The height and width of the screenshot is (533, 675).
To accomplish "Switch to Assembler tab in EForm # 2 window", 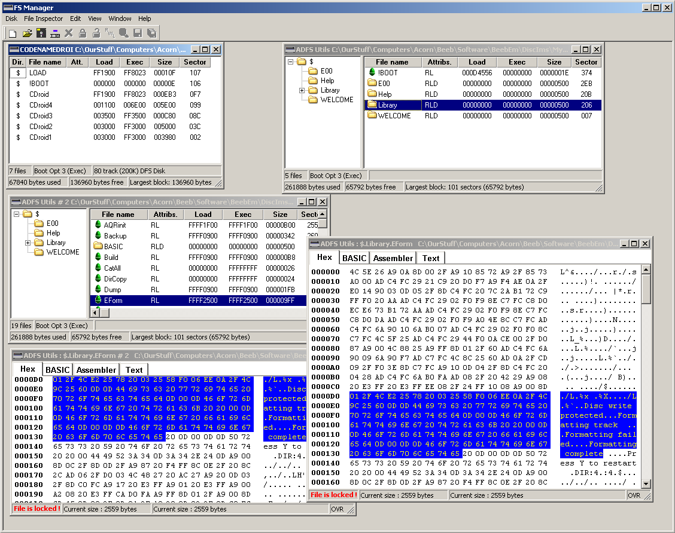I will pos(96,370).
